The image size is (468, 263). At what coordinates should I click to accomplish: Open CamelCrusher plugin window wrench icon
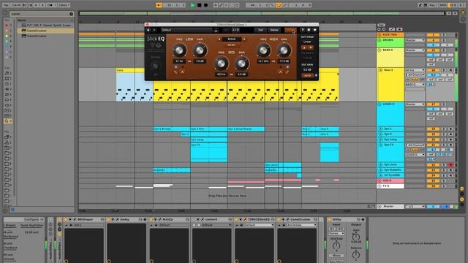pos(287,219)
